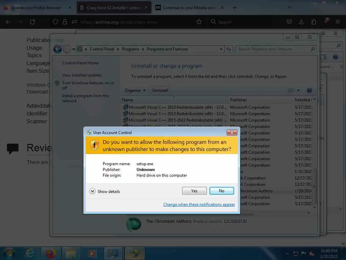Open the Organize dropdown
This screenshot has height=260, width=346.
(135, 90)
